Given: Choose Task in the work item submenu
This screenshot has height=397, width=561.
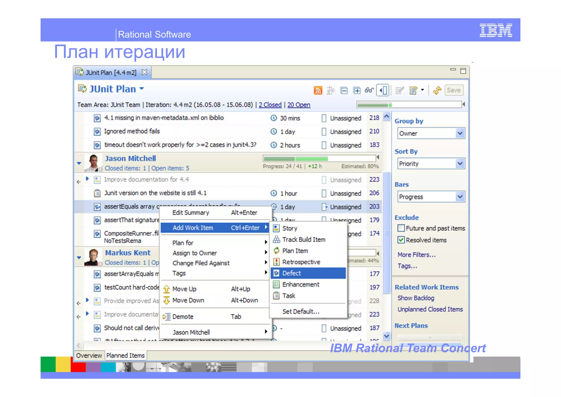Looking at the screenshot, I should (308, 296).
